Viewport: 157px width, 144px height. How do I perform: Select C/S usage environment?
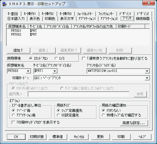(59, 58)
